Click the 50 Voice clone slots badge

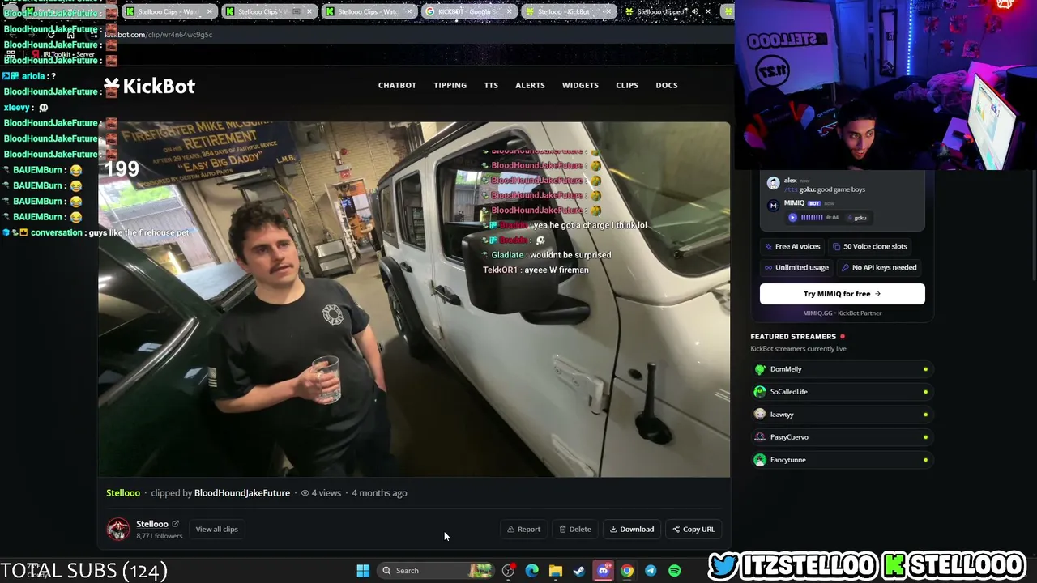point(869,246)
